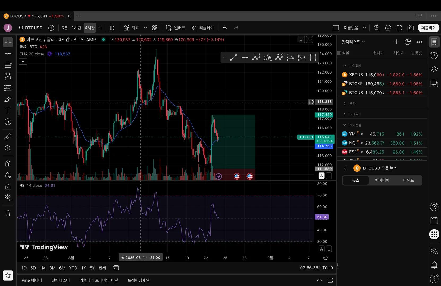Image resolution: width=441 pixels, height=286 pixels.
Task: Open symbol search for BTCUSD
Action: tap(31, 28)
